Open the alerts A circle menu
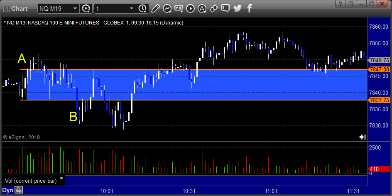Viewport: 392px width, 196px height. [202, 8]
